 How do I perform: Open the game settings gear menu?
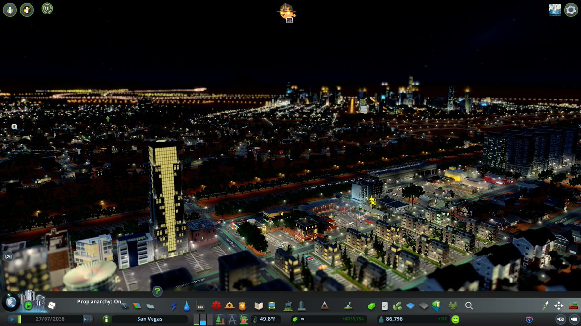[x=571, y=10]
